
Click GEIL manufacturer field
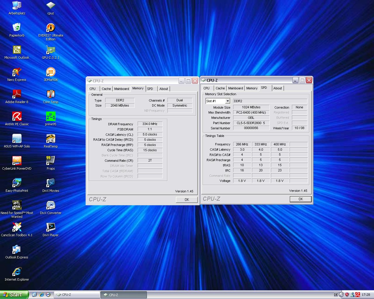point(251,118)
